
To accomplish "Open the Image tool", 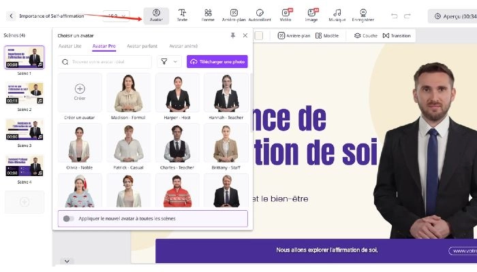I will (x=311, y=16).
